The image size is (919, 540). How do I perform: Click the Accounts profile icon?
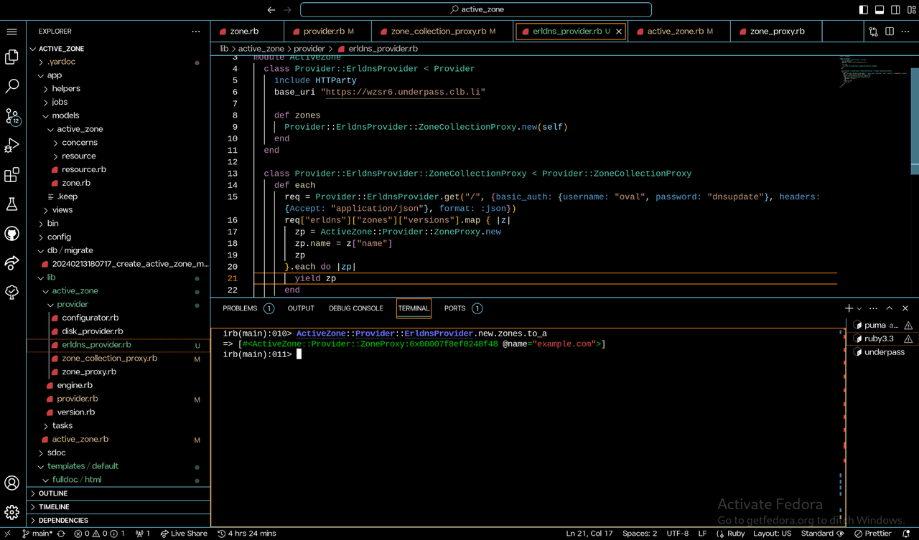[12, 483]
